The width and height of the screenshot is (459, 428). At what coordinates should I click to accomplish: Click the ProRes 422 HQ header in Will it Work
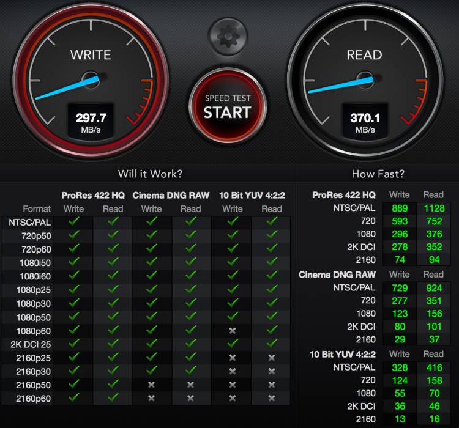pyautogui.click(x=93, y=195)
